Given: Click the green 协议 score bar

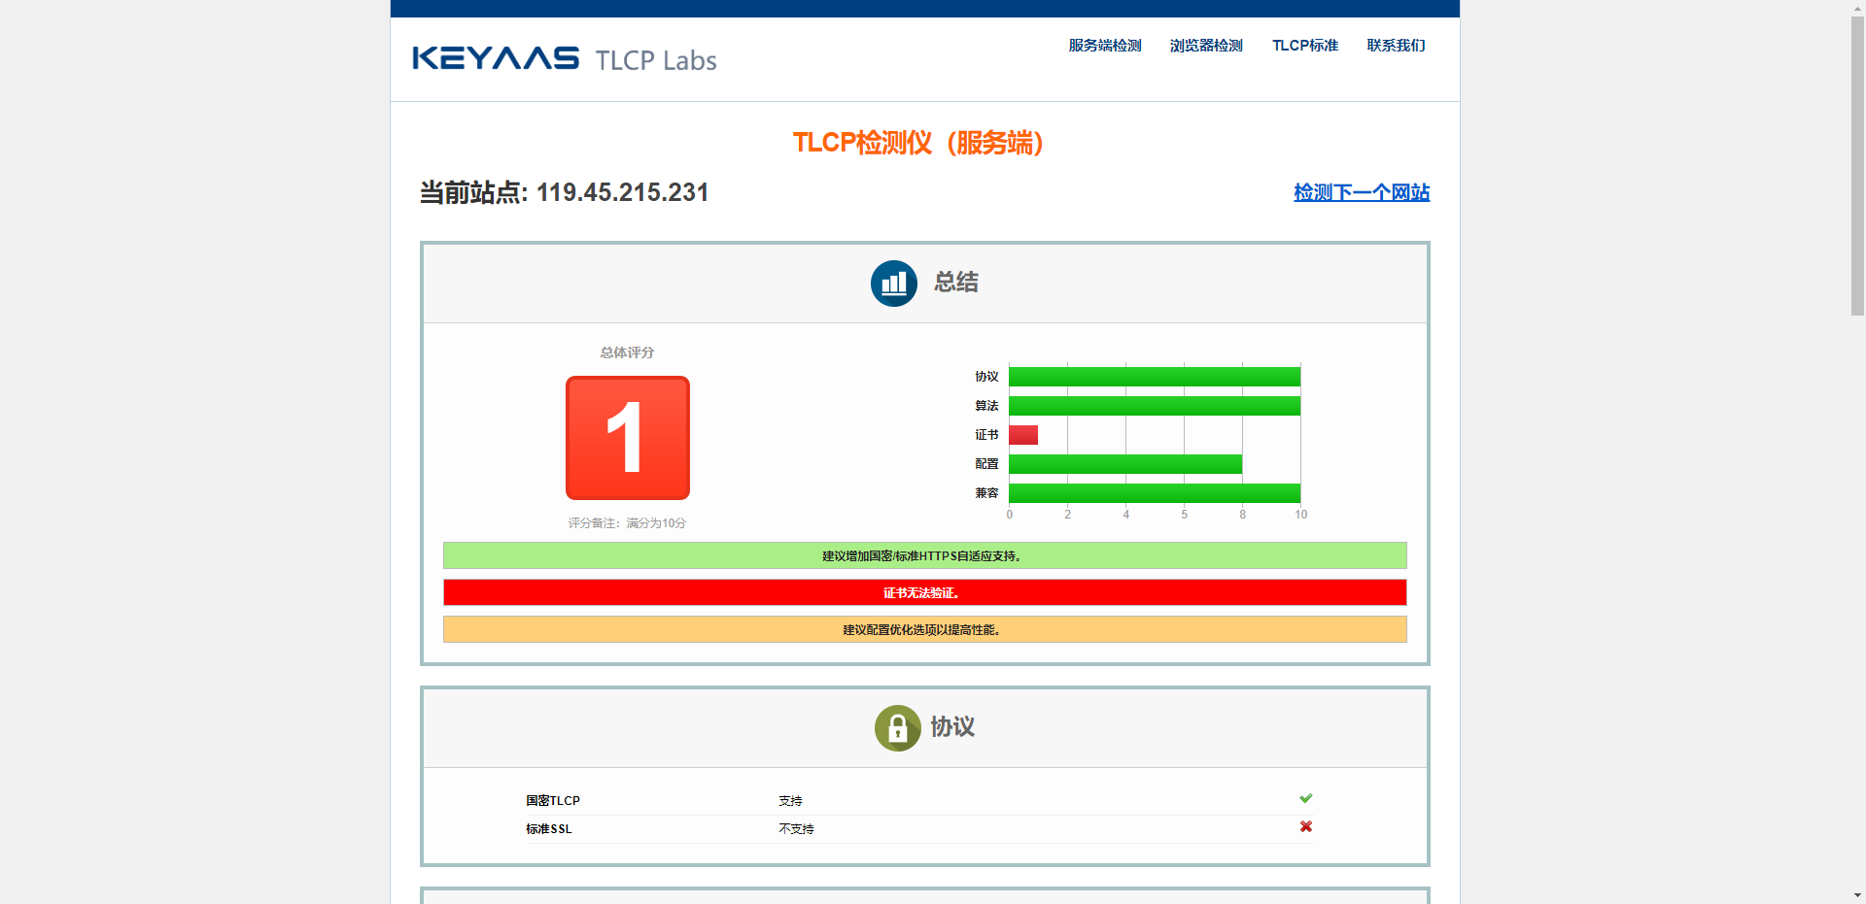Looking at the screenshot, I should [1154, 377].
